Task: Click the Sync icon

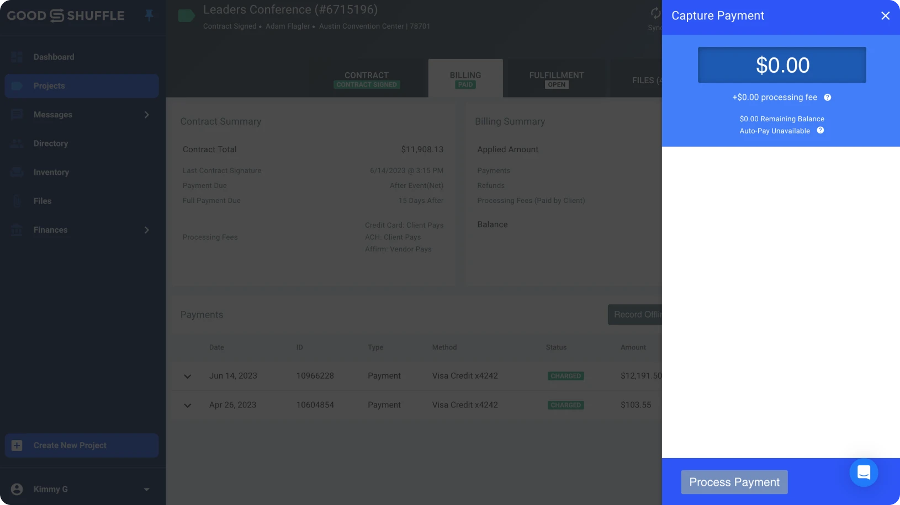Action: (655, 13)
